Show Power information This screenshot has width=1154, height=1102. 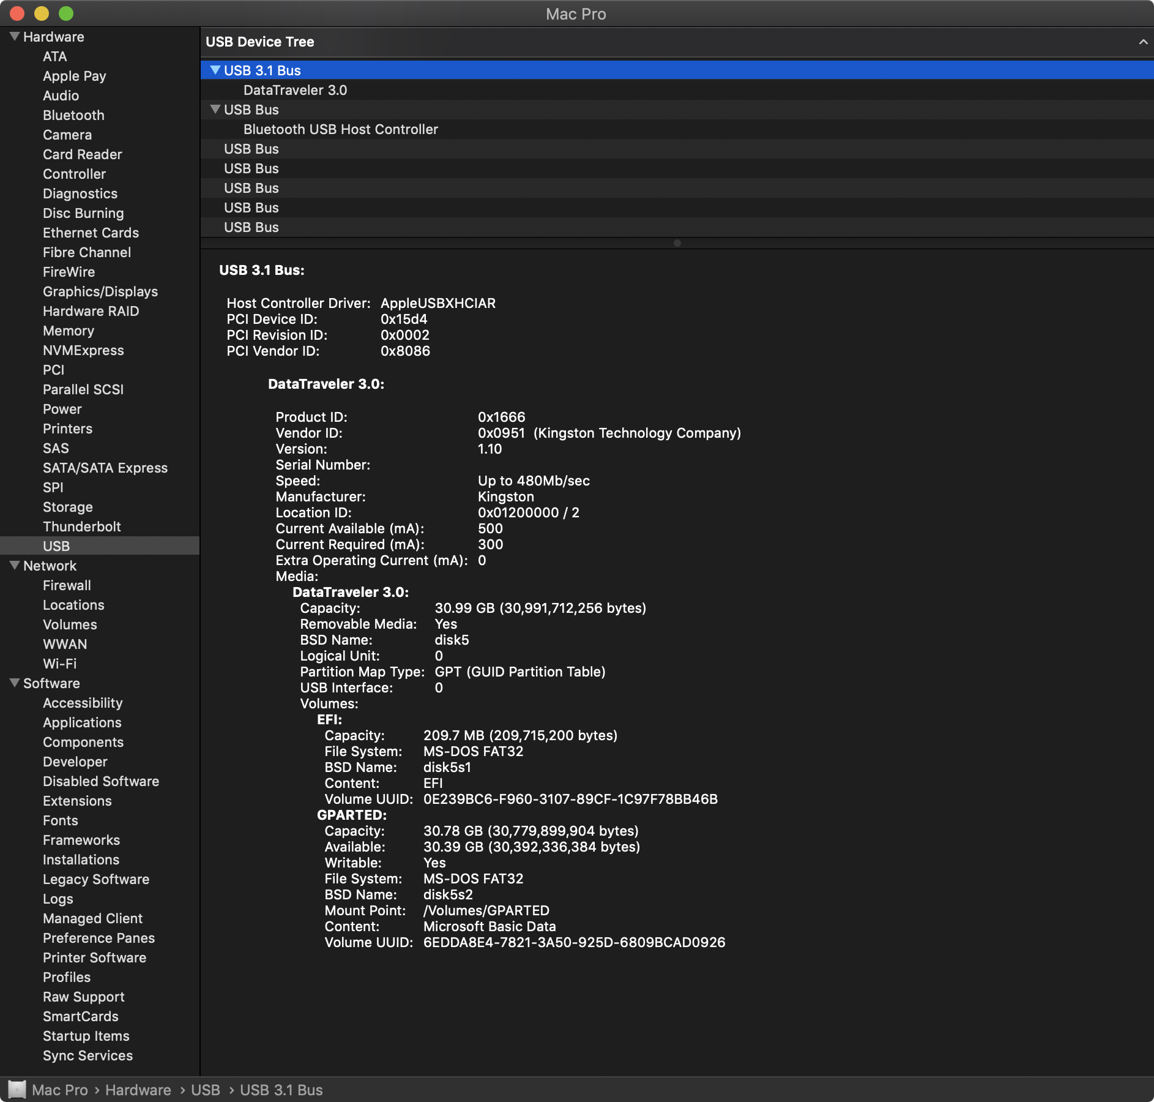62,409
